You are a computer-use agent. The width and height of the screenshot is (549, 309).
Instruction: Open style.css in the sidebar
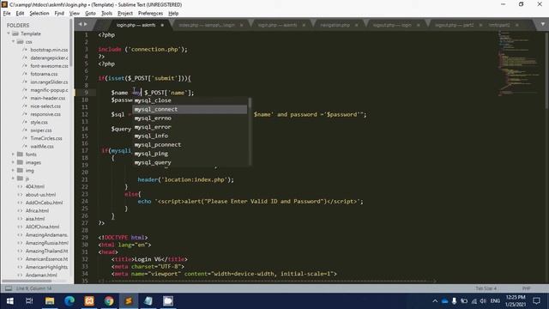[39, 122]
